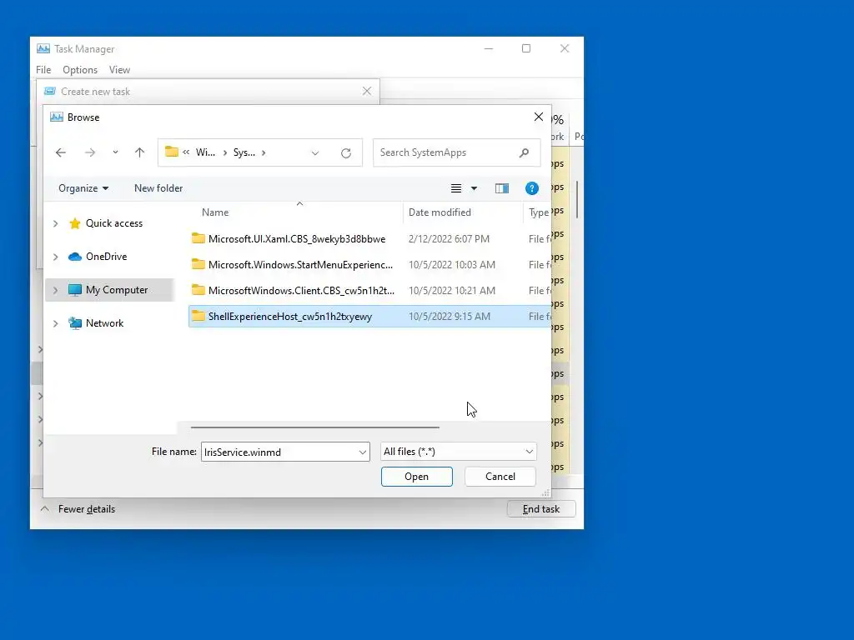Refresh the SystemApps folder listing
The width and height of the screenshot is (854, 640).
(346, 153)
